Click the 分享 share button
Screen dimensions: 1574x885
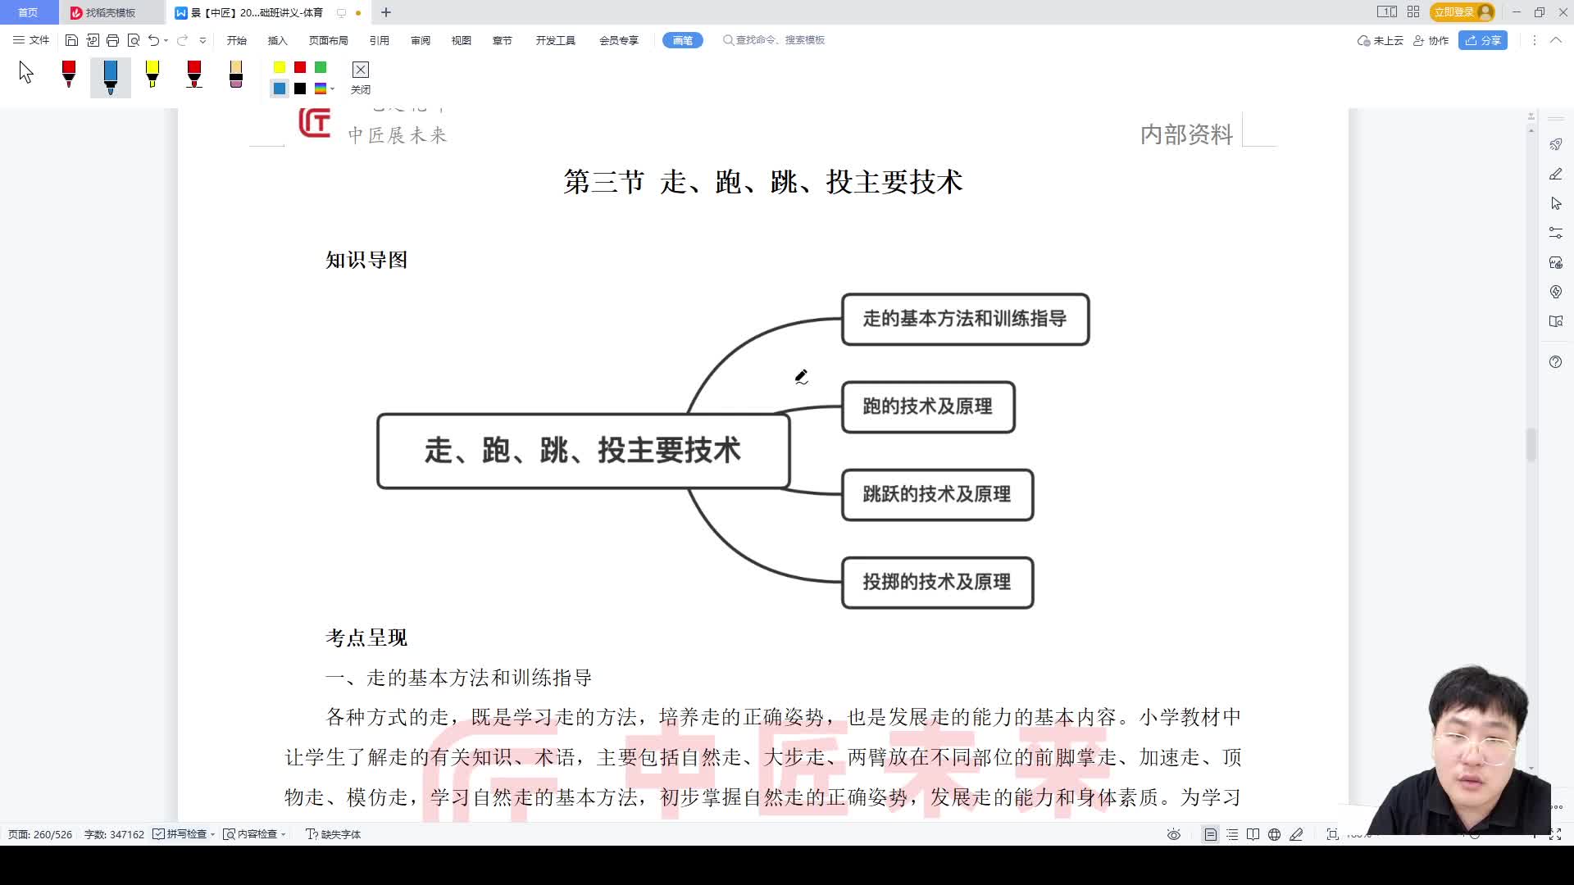pyautogui.click(x=1482, y=40)
